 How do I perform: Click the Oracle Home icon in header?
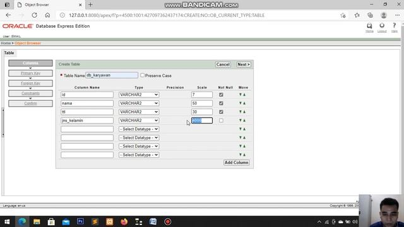[x=369, y=26]
